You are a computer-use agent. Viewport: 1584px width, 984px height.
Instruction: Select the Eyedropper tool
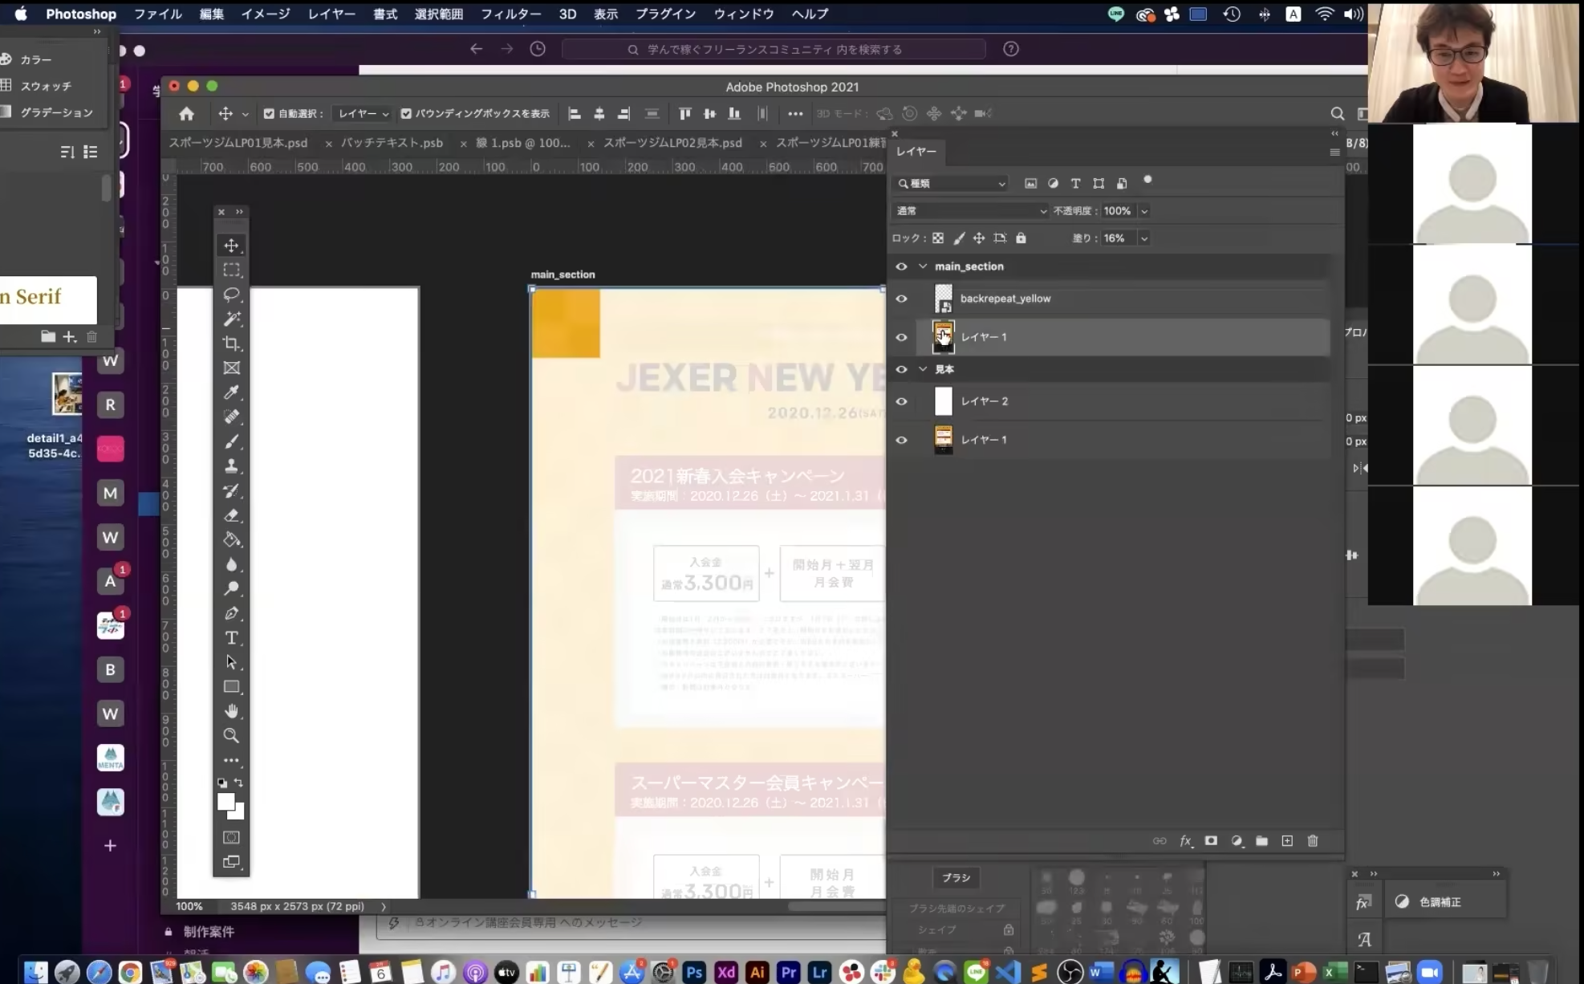231,392
